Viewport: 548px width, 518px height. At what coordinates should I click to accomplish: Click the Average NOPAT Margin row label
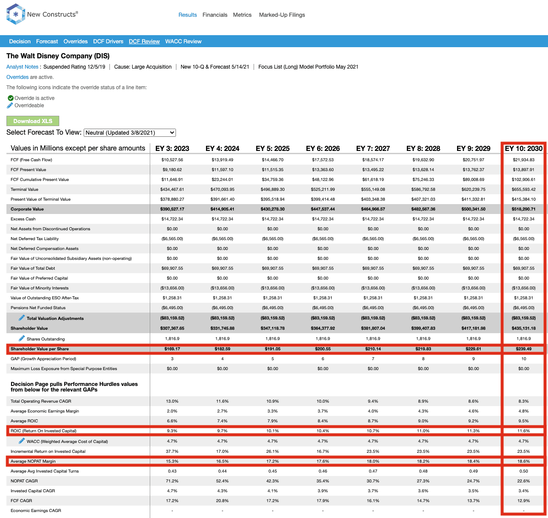(x=33, y=461)
